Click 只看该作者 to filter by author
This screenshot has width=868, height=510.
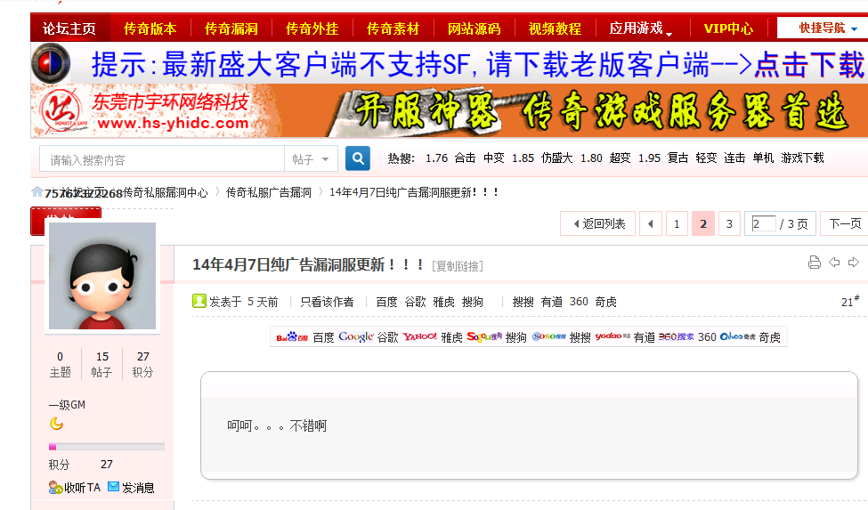point(327,302)
